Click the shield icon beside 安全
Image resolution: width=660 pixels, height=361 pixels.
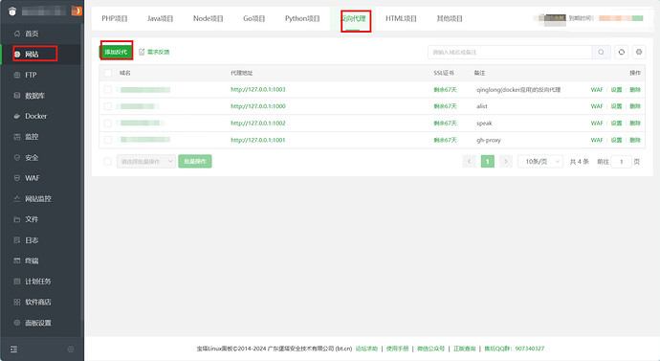click(x=17, y=157)
